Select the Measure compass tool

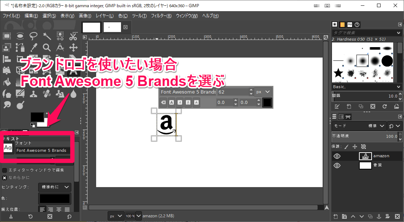tap(60, 47)
